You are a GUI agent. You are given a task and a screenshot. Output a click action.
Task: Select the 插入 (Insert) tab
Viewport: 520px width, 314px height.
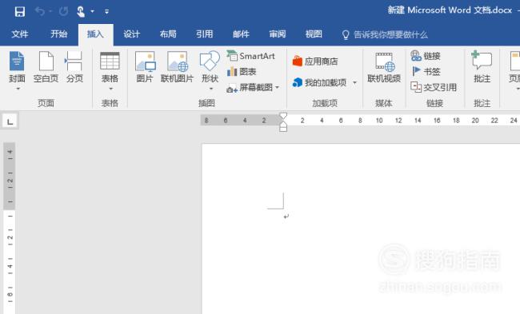click(x=95, y=34)
